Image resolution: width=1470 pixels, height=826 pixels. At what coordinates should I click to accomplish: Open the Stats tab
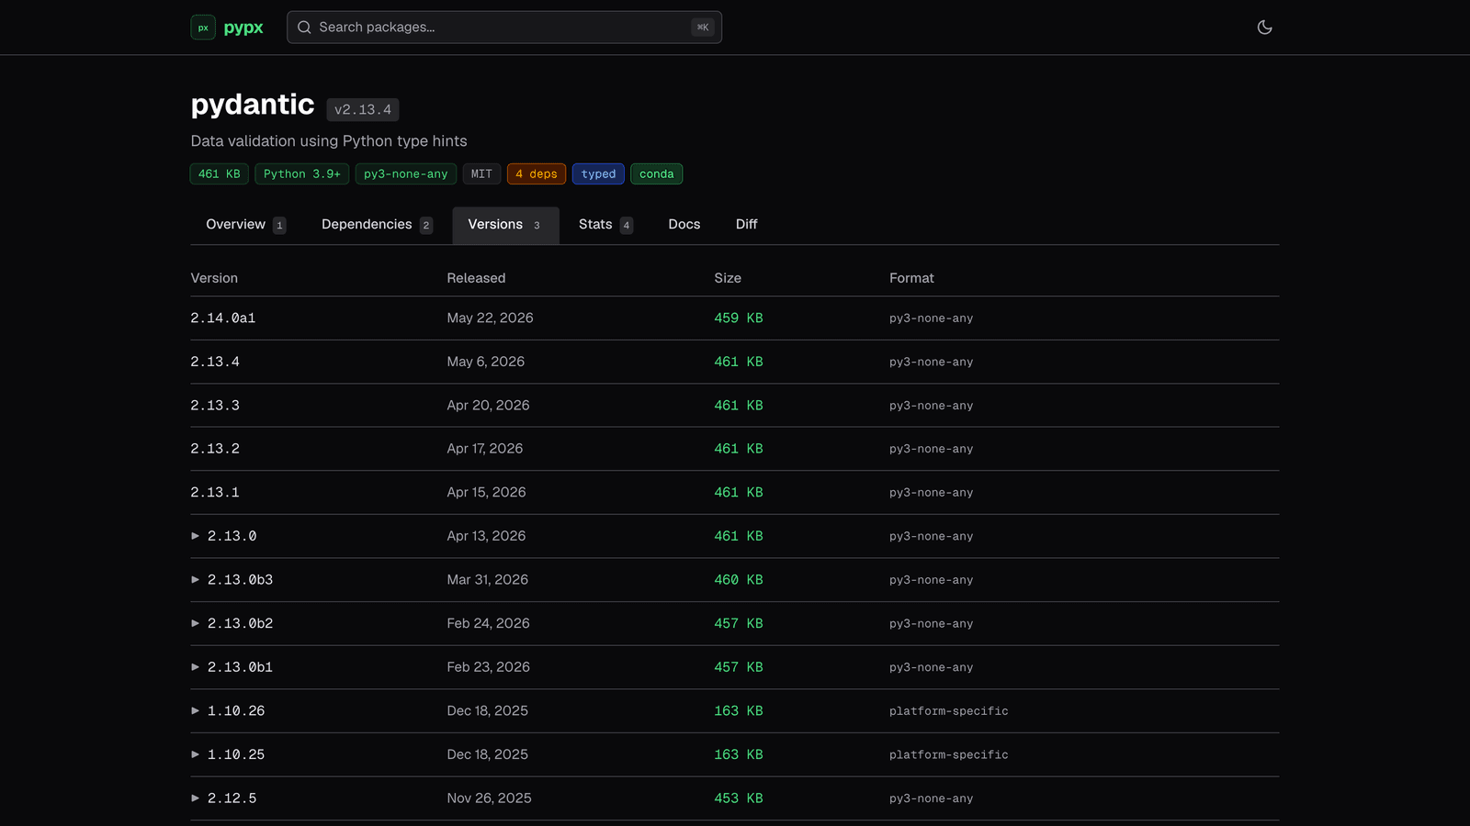pyautogui.click(x=605, y=225)
